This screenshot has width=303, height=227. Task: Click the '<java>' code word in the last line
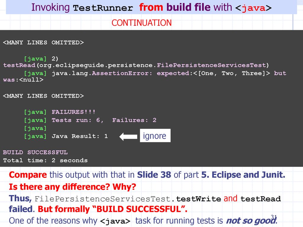click(x=115, y=221)
